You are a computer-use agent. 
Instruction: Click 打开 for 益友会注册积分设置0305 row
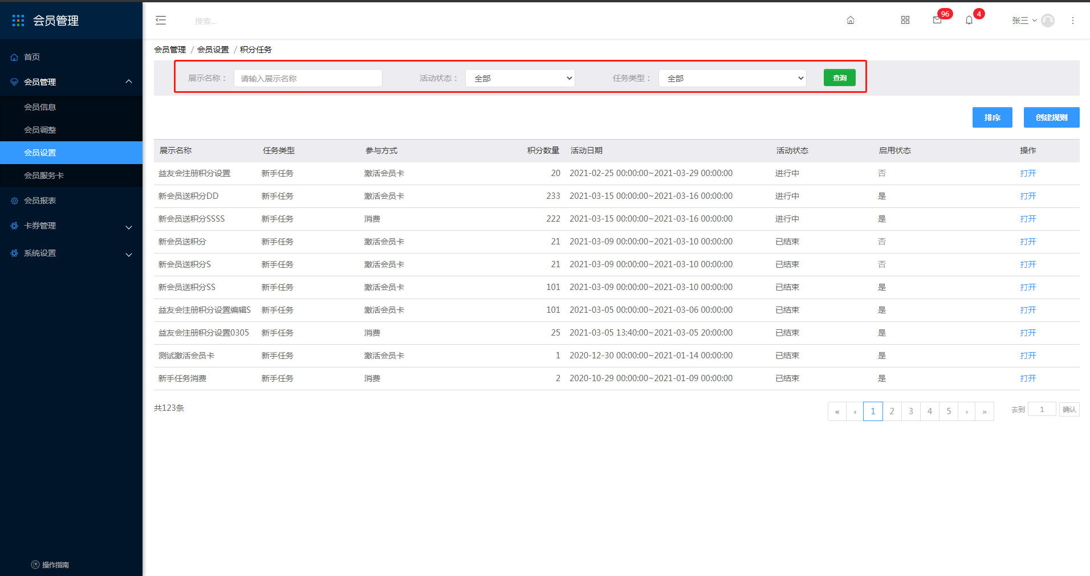tap(1028, 333)
